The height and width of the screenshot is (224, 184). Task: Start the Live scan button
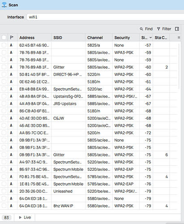[25, 217]
